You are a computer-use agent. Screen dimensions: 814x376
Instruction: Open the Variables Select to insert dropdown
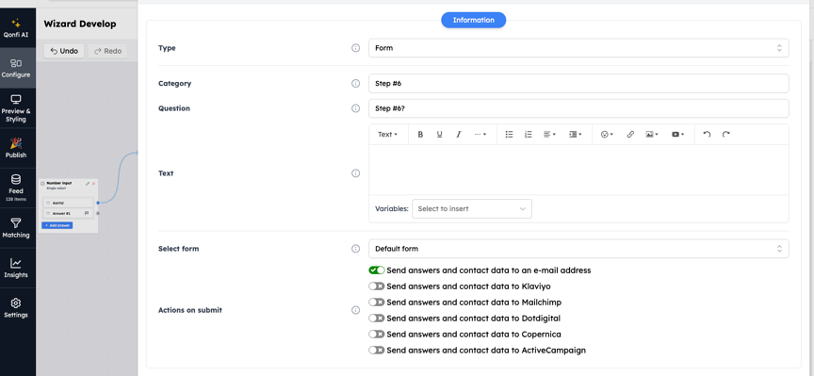[472, 209]
